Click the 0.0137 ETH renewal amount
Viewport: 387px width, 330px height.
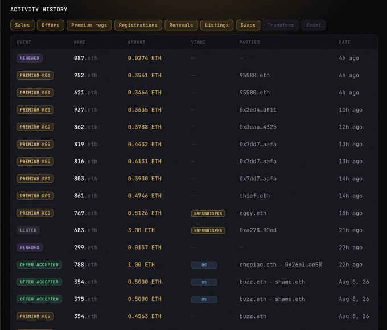point(145,247)
